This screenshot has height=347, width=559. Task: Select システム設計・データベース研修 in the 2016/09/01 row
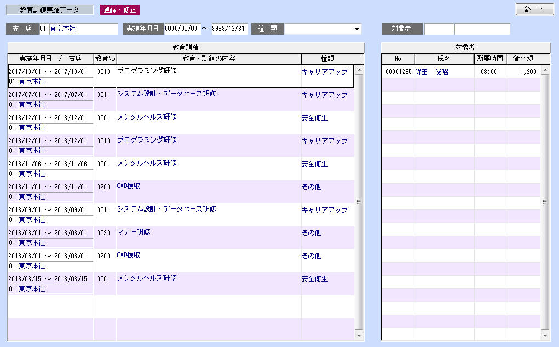166,209
